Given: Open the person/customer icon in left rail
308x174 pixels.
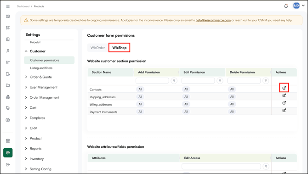Looking at the screenshot, I should click(8, 51).
